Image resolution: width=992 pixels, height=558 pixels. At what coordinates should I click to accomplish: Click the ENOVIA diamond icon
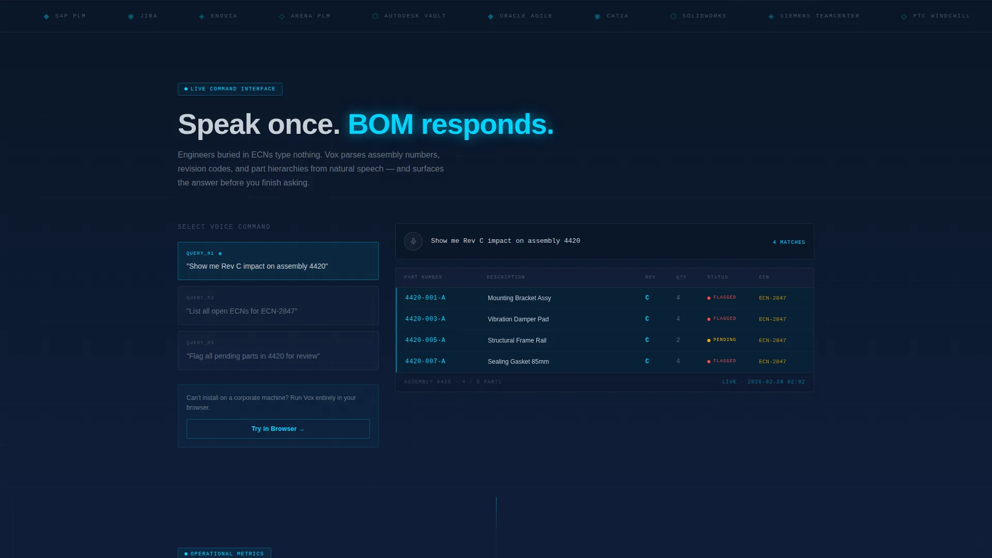[x=202, y=17]
